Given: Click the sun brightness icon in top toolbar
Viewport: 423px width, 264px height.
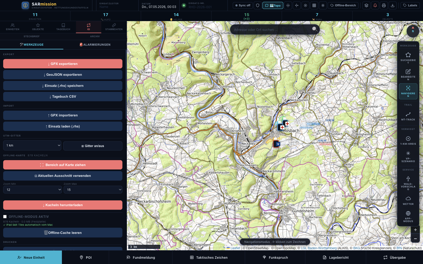Looking at the screenshot, I should point(305,5).
